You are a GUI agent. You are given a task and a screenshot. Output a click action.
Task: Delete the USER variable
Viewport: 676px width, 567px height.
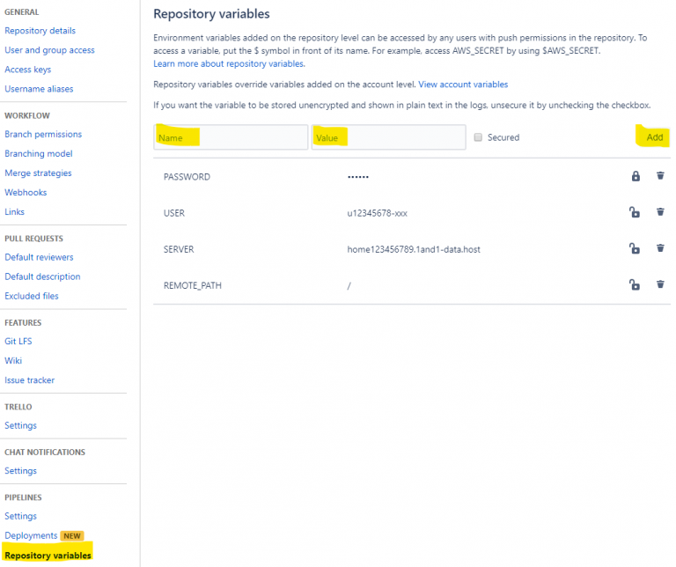(660, 212)
